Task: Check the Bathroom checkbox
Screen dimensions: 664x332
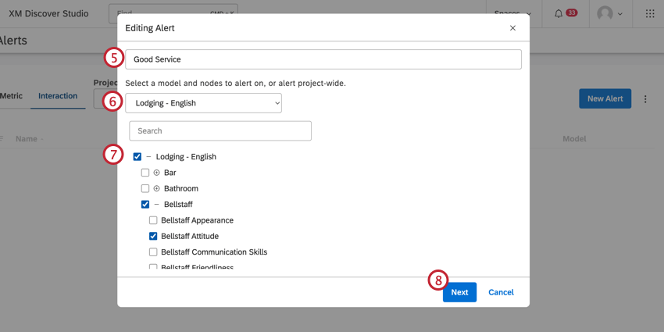Action: coord(145,188)
